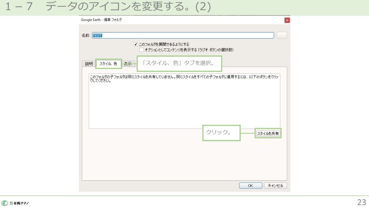
Task: Enable the オプションとしてコンテンツを表示する checkbox
Action: pos(141,49)
